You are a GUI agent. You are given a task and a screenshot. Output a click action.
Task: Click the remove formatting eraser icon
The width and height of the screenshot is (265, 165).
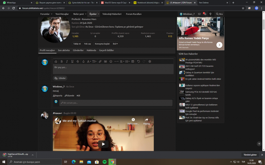pos(56,62)
